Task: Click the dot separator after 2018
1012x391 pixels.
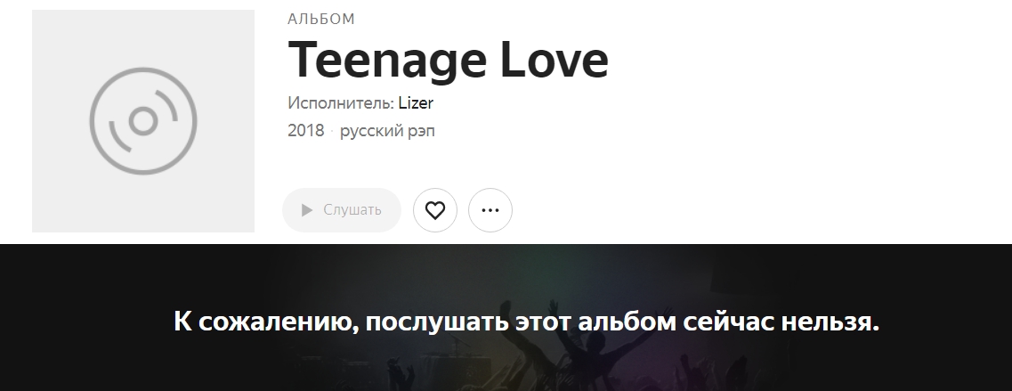Action: (x=332, y=131)
